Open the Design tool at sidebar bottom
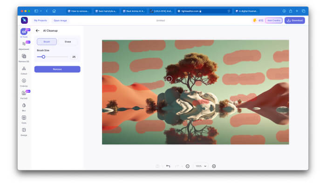 point(24,132)
